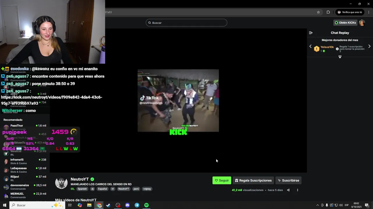Show next top donor
This screenshot has height=209, width=373.
pyautogui.click(x=370, y=46)
